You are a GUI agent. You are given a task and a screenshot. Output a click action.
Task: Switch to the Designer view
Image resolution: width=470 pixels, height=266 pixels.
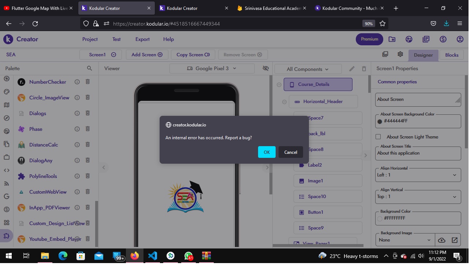pos(423,55)
